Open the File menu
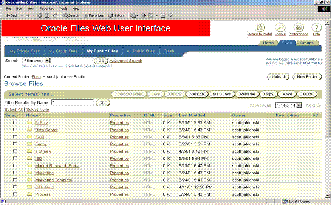Screen dimensions: 331x208 point(8,9)
